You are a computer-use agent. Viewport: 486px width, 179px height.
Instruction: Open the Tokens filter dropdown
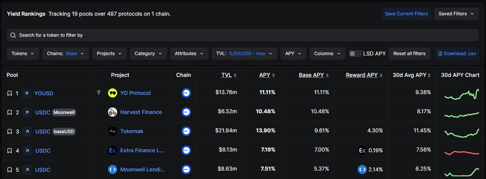click(x=23, y=53)
